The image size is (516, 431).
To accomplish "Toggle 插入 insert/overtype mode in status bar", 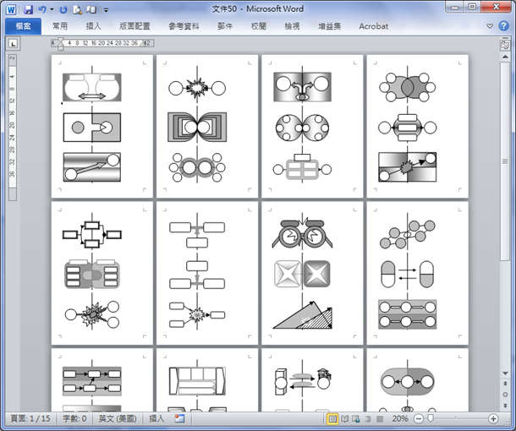I will pyautogui.click(x=156, y=418).
